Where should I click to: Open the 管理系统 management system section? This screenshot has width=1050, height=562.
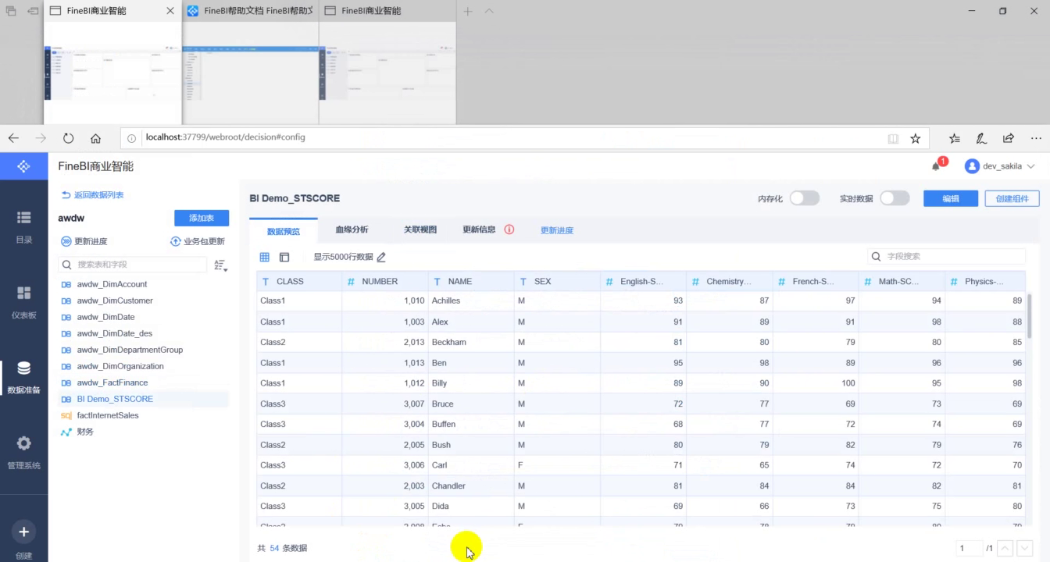pos(23,453)
